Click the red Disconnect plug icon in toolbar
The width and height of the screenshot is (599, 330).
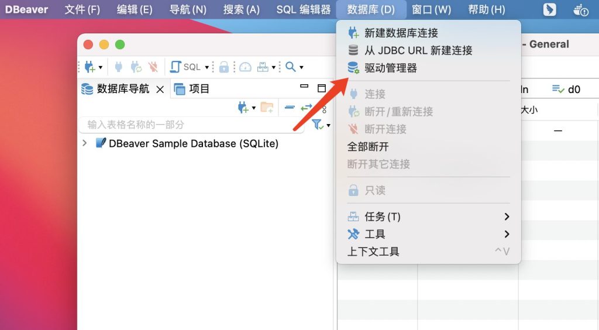click(153, 67)
